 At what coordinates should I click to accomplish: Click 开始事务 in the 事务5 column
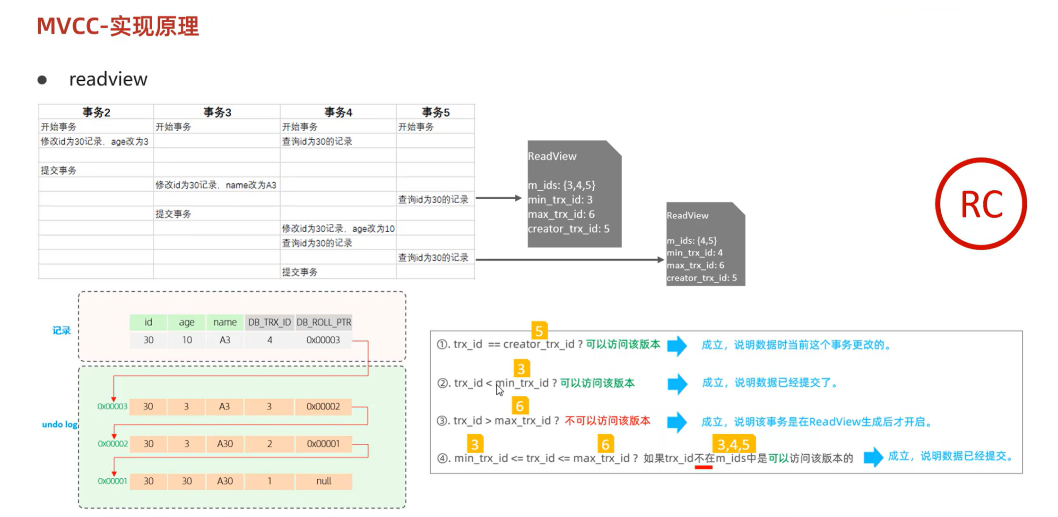coord(416,127)
